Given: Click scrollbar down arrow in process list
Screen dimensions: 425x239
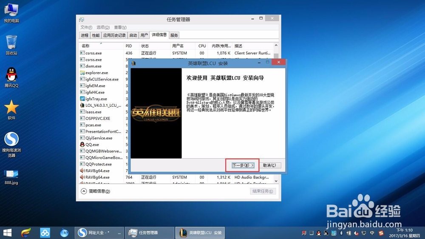Looking at the screenshot, I should tap(276, 181).
